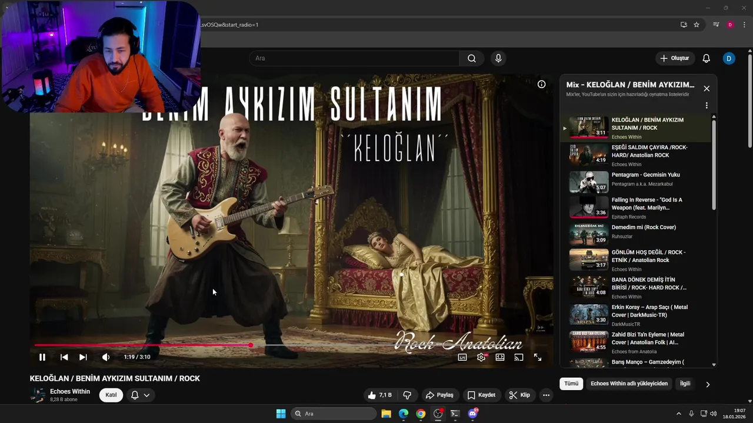Open Chrome three-dot menu
Screen dimensions: 753x423
(744, 25)
